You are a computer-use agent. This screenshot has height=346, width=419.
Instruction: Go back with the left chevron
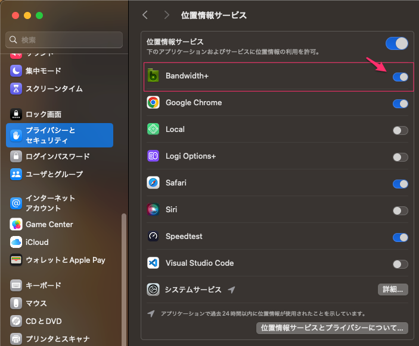[145, 15]
